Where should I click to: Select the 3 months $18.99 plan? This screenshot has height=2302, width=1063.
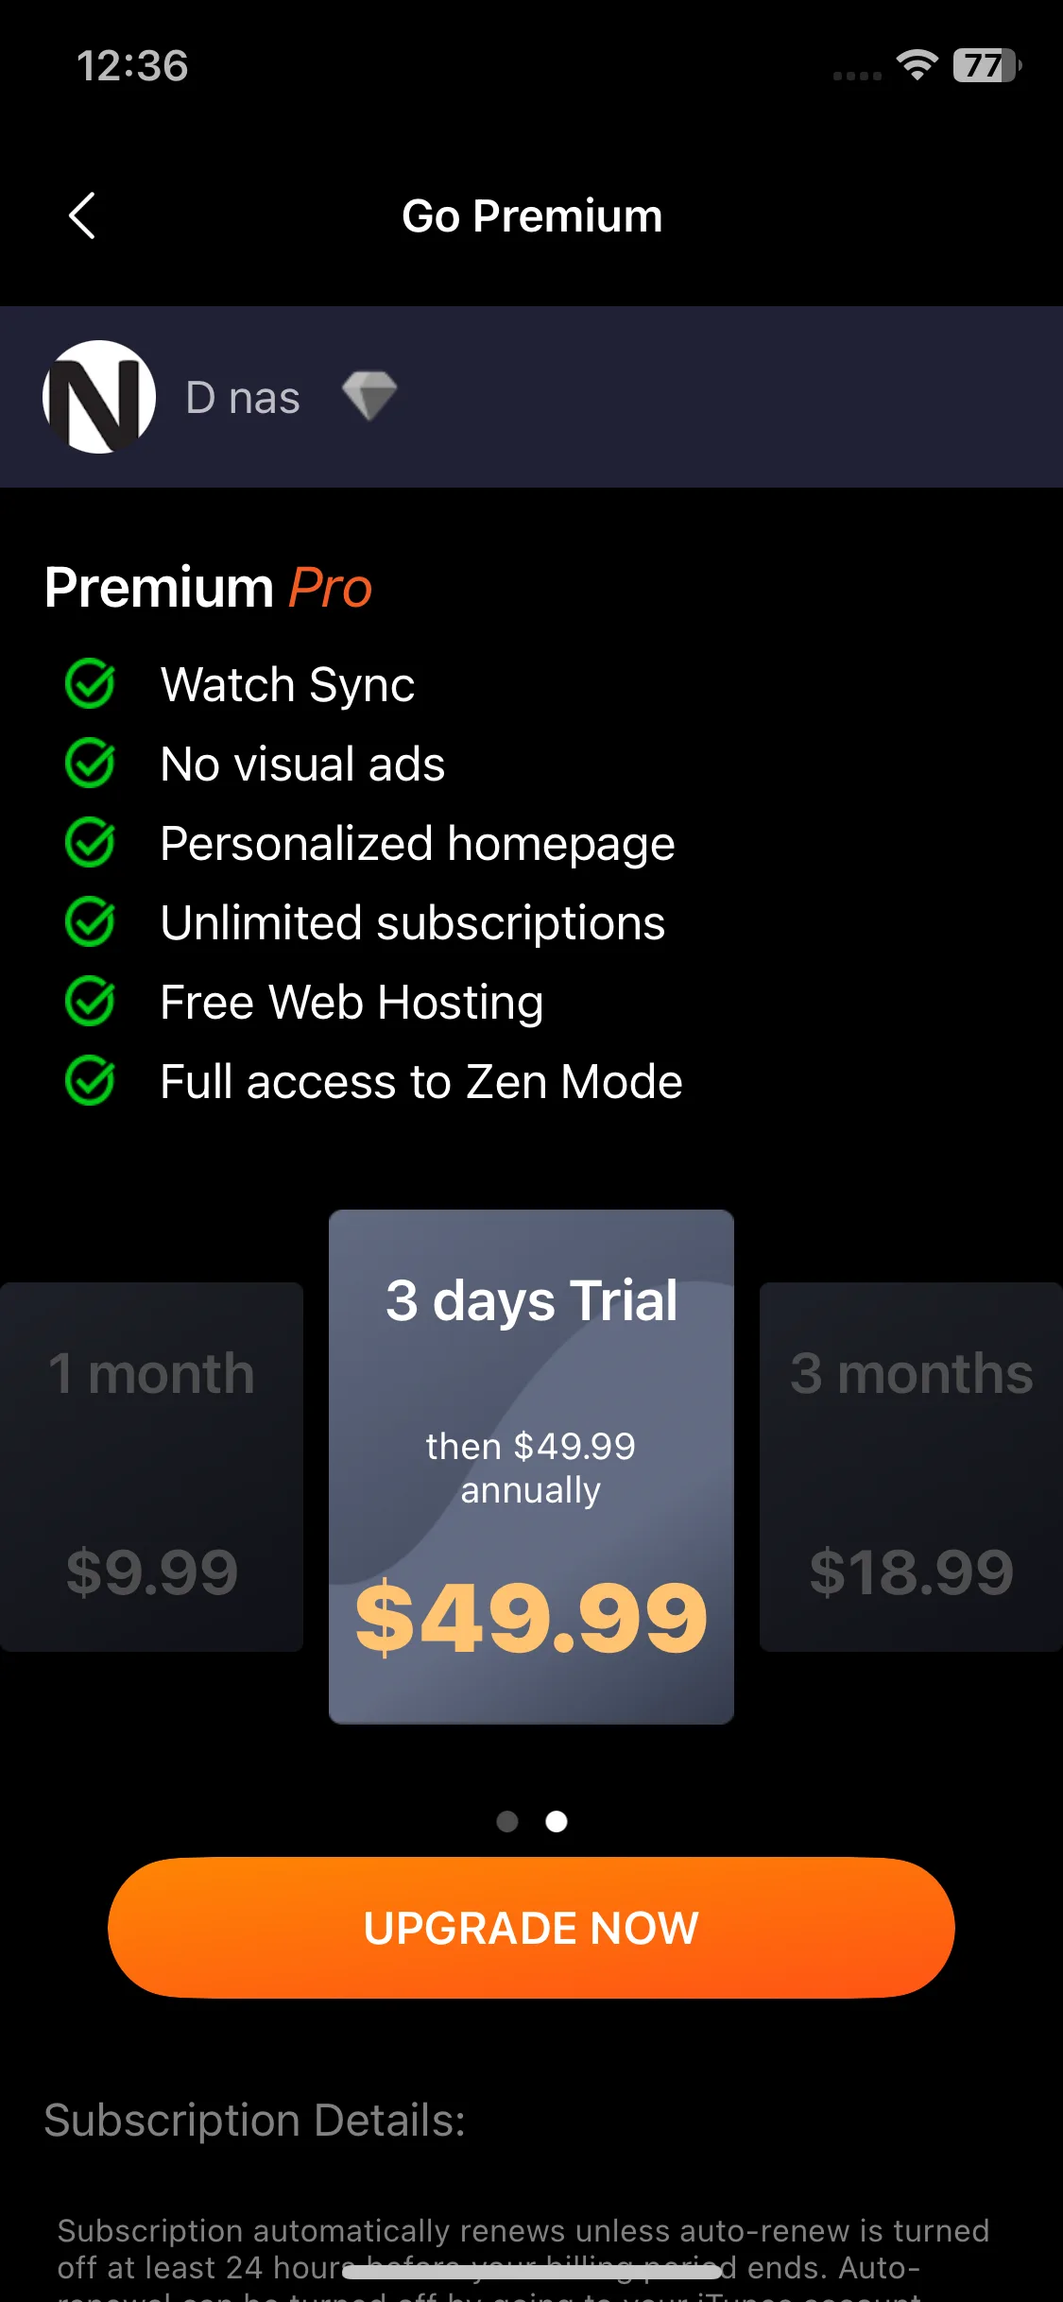(911, 1467)
